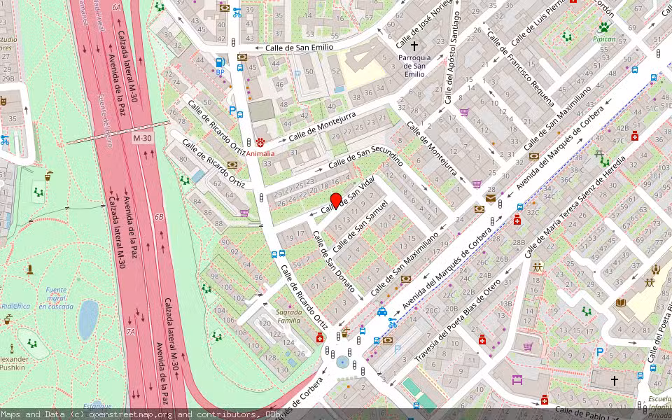The width and height of the screenshot is (672, 420).
Task: Click the purple picnic table icon
Action: click(518, 379)
